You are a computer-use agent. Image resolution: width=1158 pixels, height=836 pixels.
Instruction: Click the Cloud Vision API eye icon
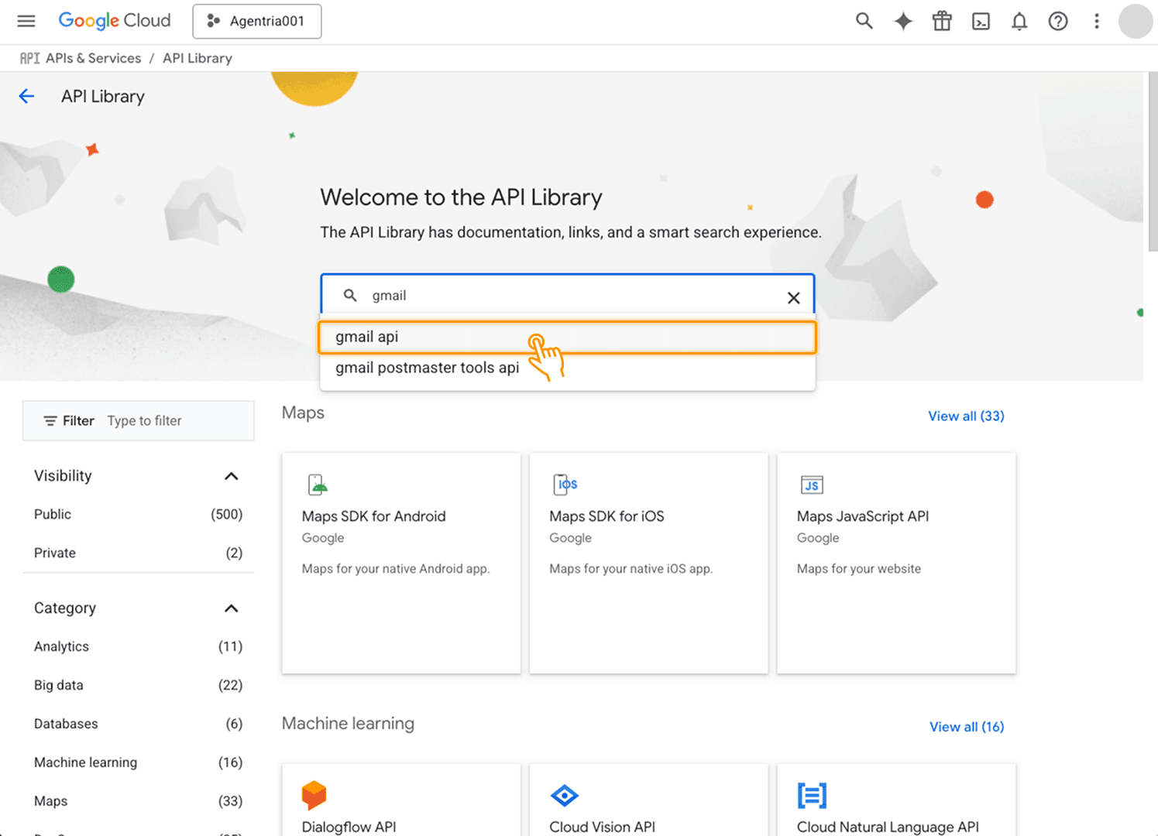click(564, 795)
